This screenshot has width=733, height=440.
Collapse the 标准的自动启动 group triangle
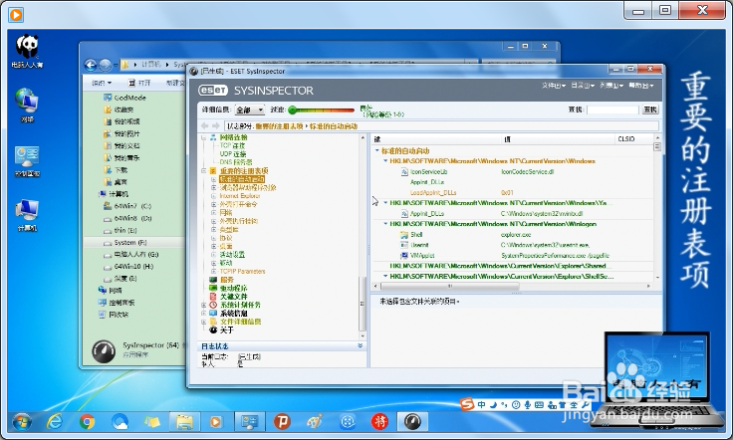(x=377, y=151)
